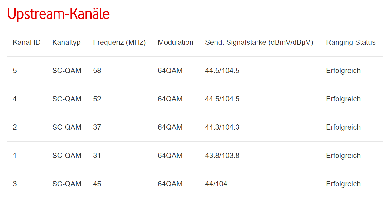This screenshot has width=387, height=205.
Task: Select the frequency value 58 cell
Action: point(97,71)
